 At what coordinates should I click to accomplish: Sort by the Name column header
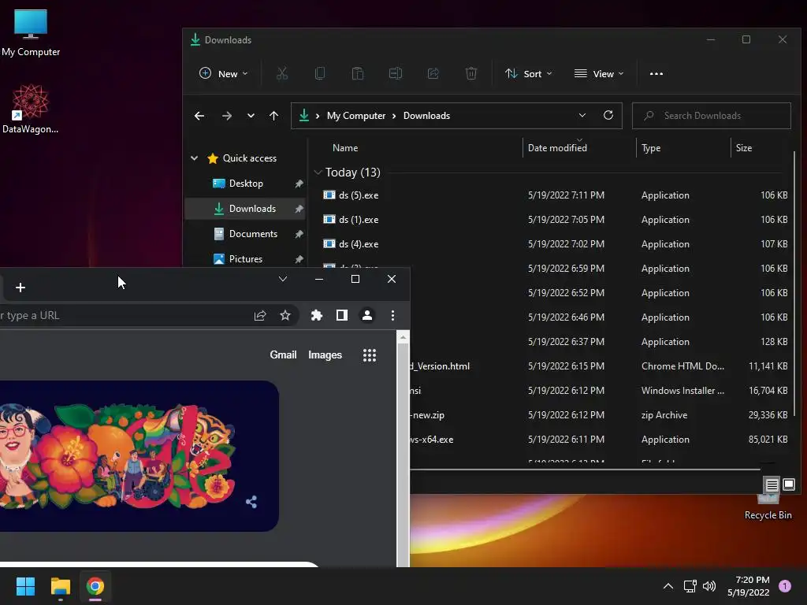[x=345, y=148]
